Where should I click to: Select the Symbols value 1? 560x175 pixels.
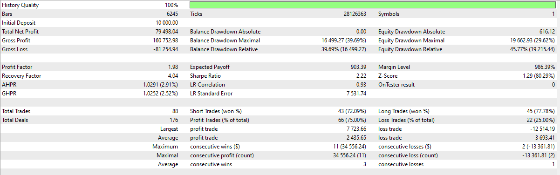click(x=553, y=14)
